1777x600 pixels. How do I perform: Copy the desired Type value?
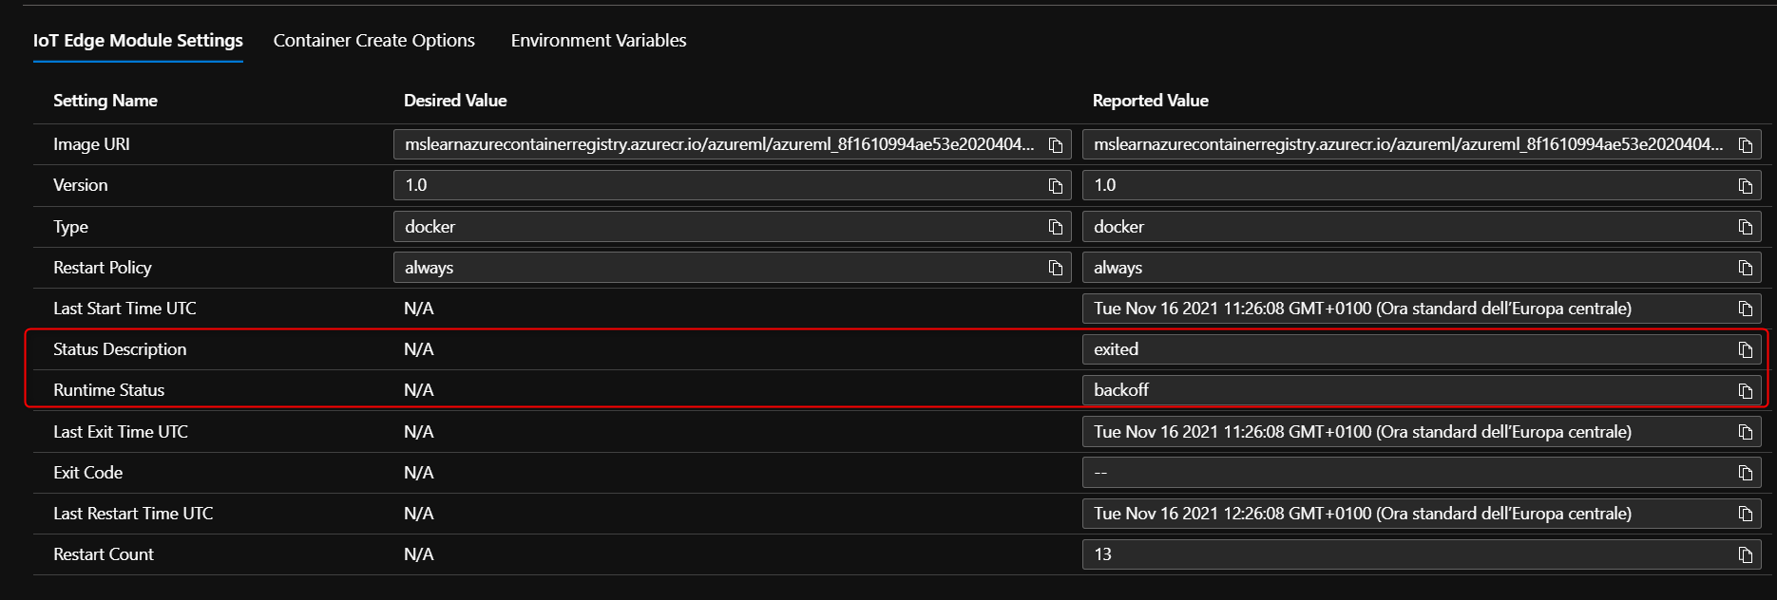coord(1056,227)
